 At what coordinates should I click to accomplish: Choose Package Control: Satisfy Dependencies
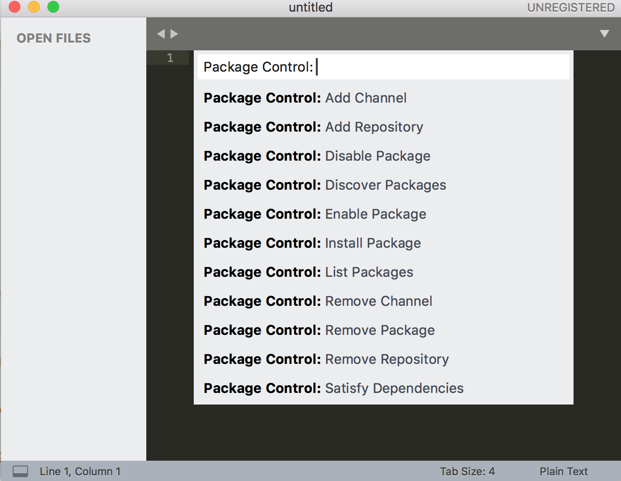click(x=383, y=388)
